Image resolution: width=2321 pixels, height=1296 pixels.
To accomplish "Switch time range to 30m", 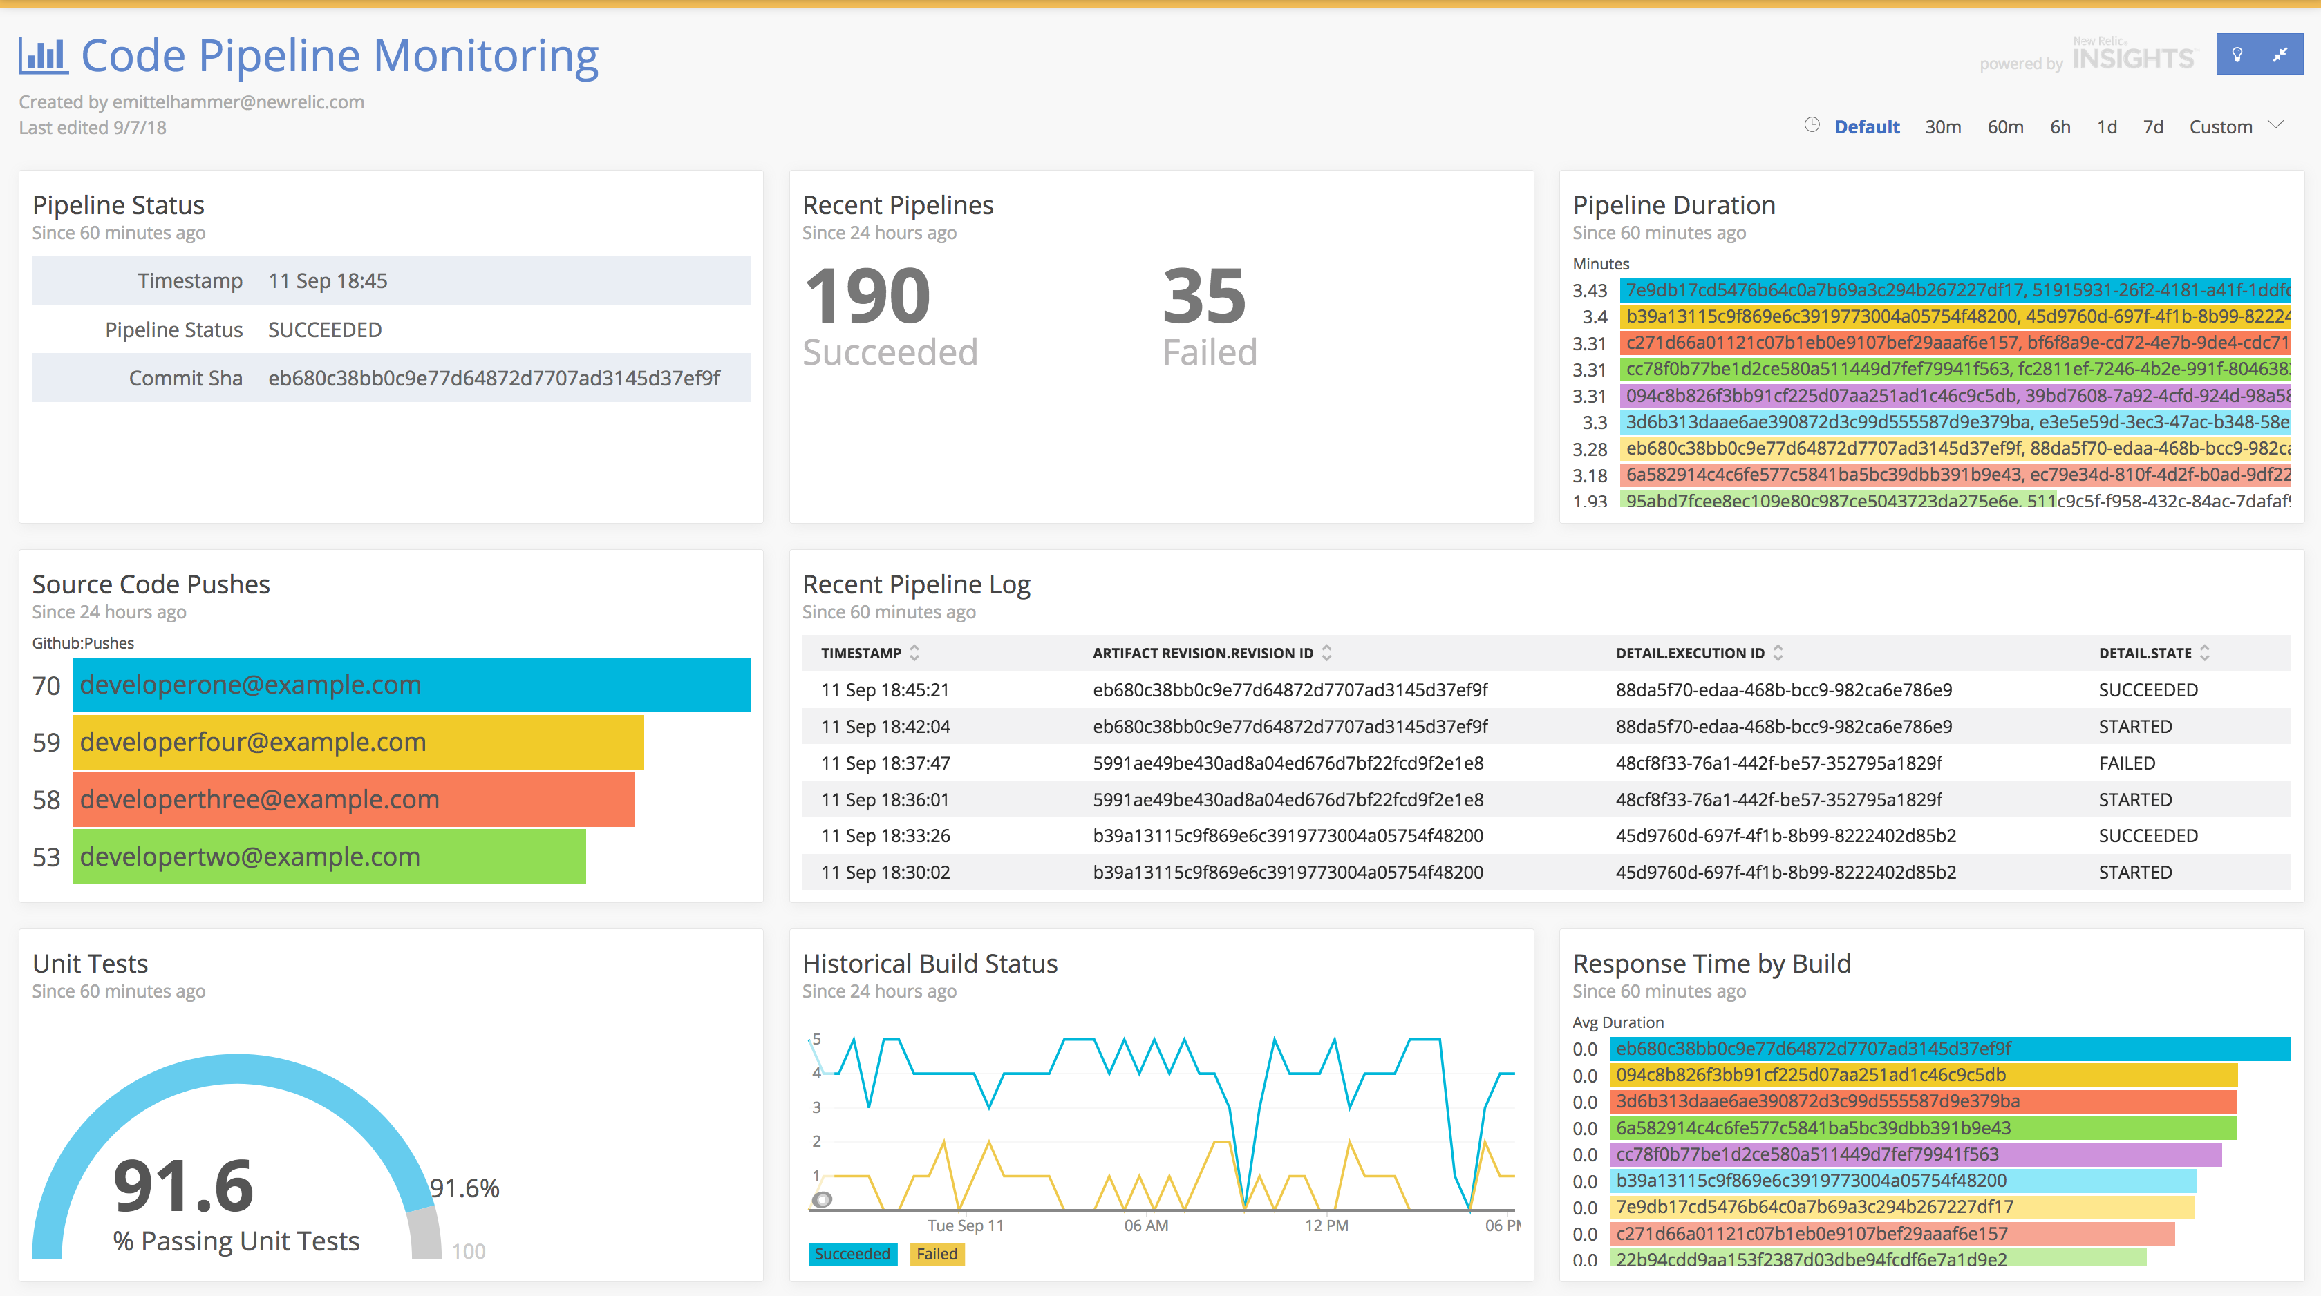I will tap(1942, 127).
